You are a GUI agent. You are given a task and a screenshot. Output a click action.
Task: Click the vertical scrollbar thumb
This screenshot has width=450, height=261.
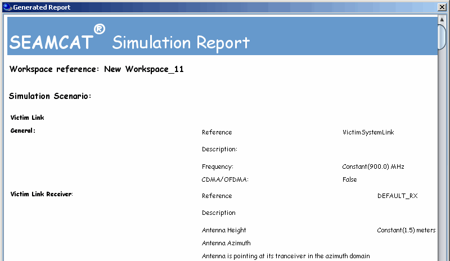(x=442, y=37)
